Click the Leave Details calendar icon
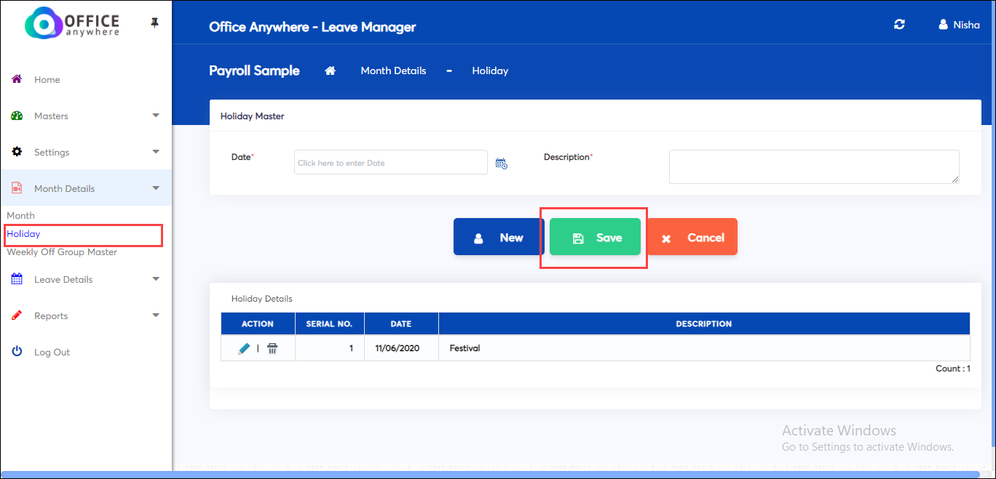 (x=17, y=279)
